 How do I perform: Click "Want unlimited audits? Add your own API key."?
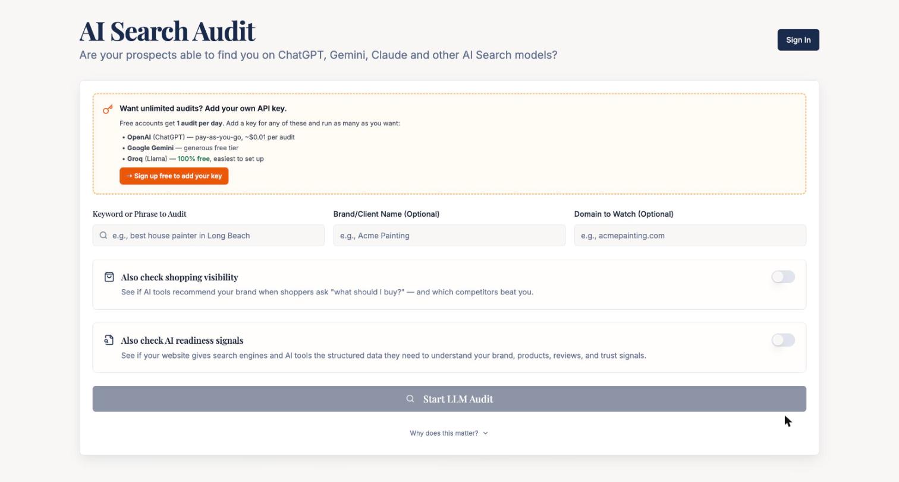point(203,109)
